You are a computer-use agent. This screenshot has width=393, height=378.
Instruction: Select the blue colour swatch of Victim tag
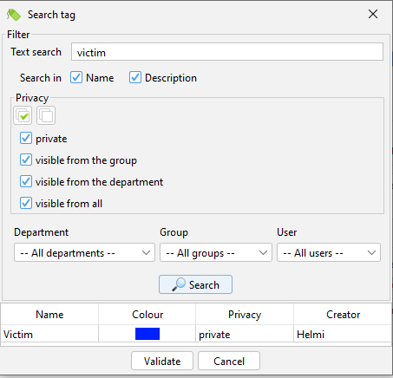tap(147, 334)
